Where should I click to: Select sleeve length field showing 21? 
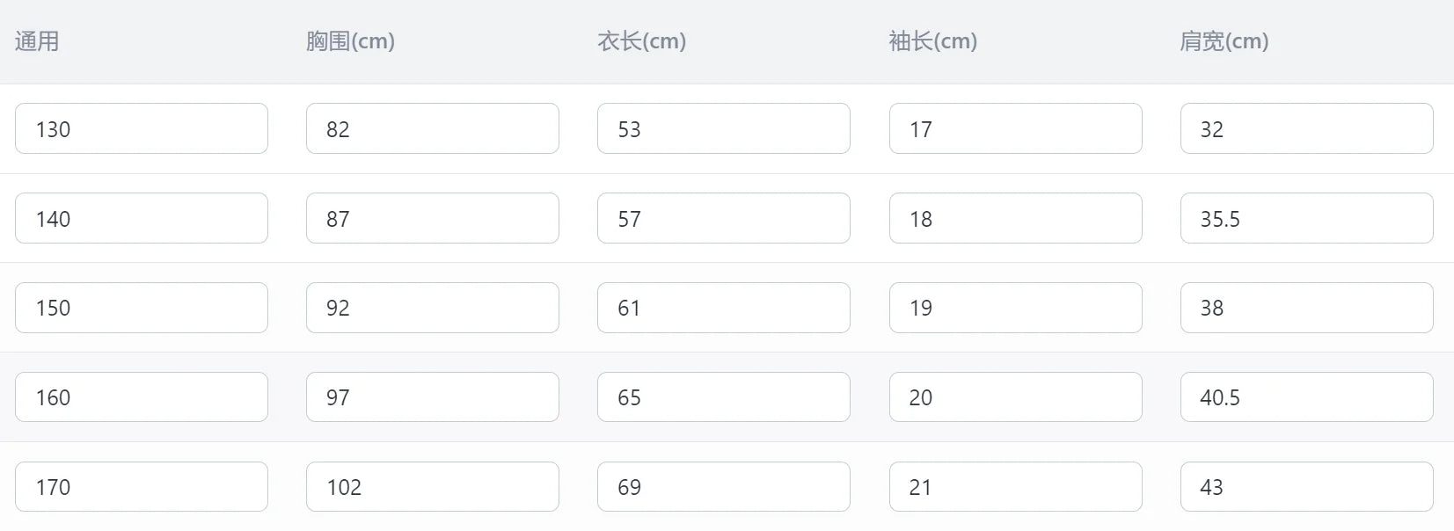[1015, 487]
